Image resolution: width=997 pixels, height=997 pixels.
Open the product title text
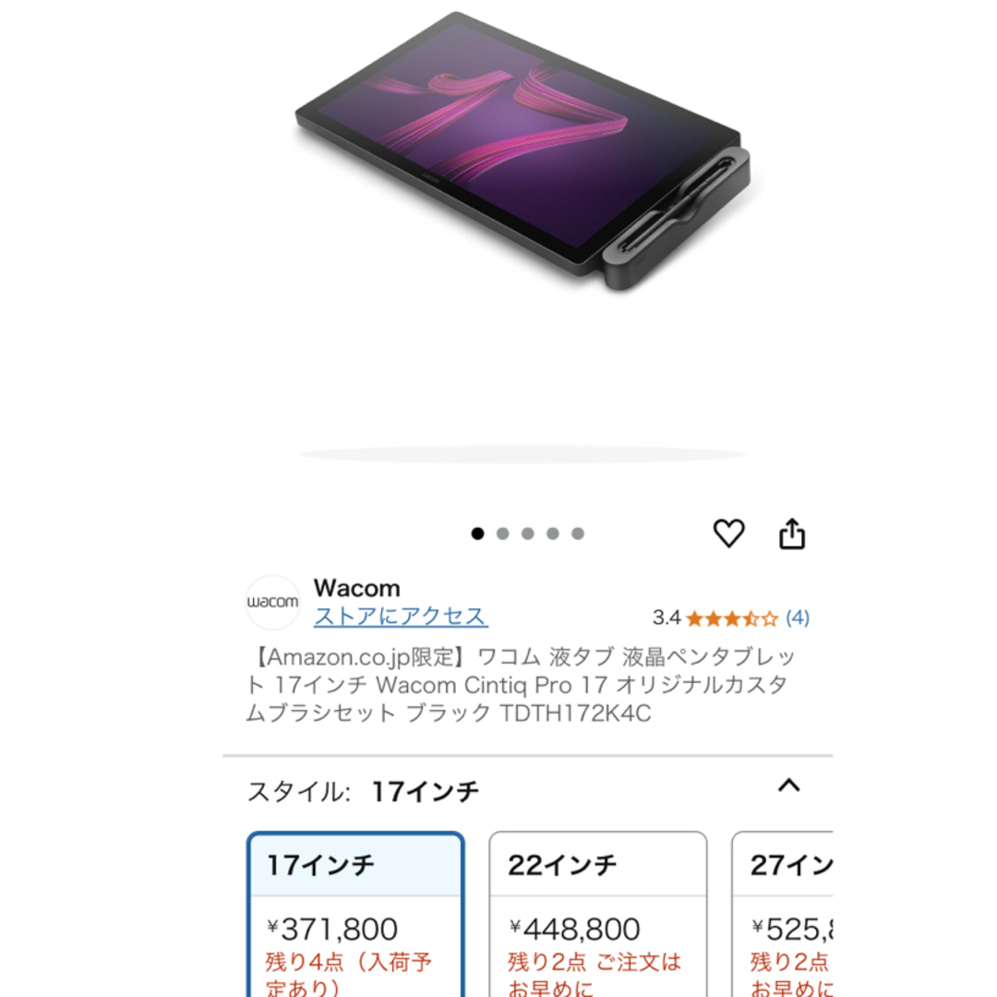tap(521, 685)
